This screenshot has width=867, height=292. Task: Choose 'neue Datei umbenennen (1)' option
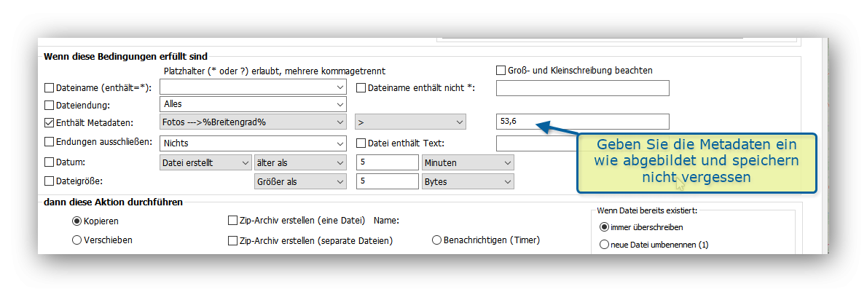click(x=604, y=245)
